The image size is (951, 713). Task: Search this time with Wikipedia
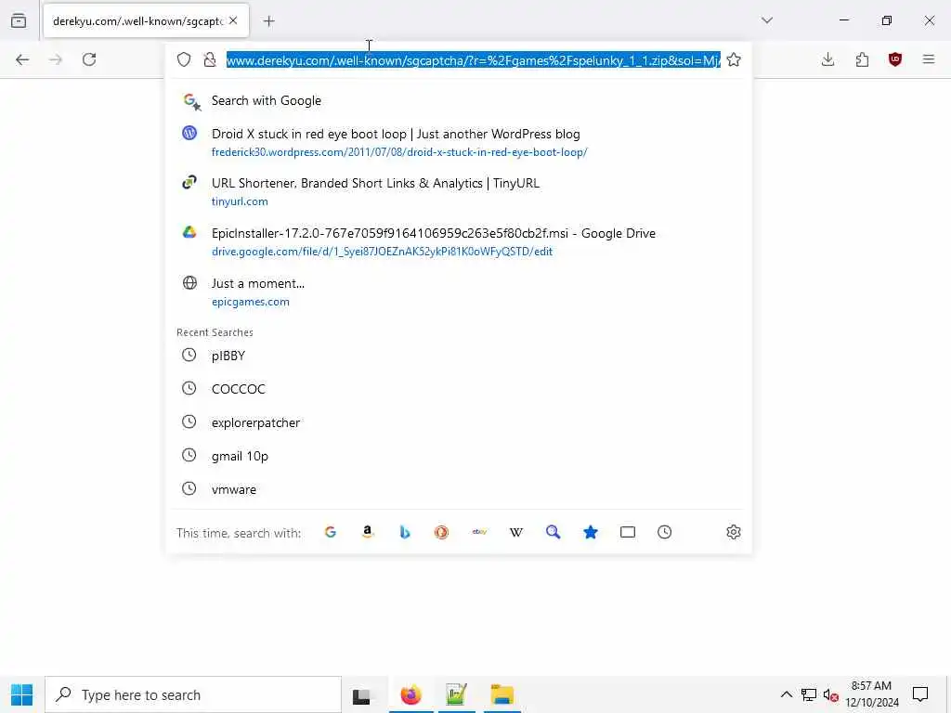click(x=516, y=532)
